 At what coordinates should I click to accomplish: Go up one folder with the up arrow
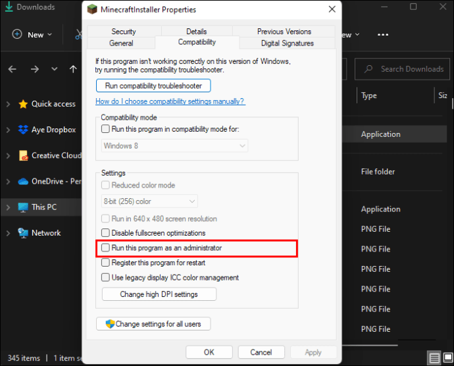pos(73,69)
